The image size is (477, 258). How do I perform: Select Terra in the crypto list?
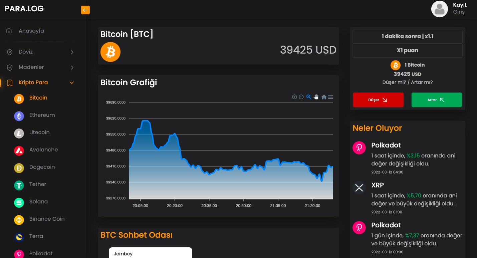pos(36,236)
